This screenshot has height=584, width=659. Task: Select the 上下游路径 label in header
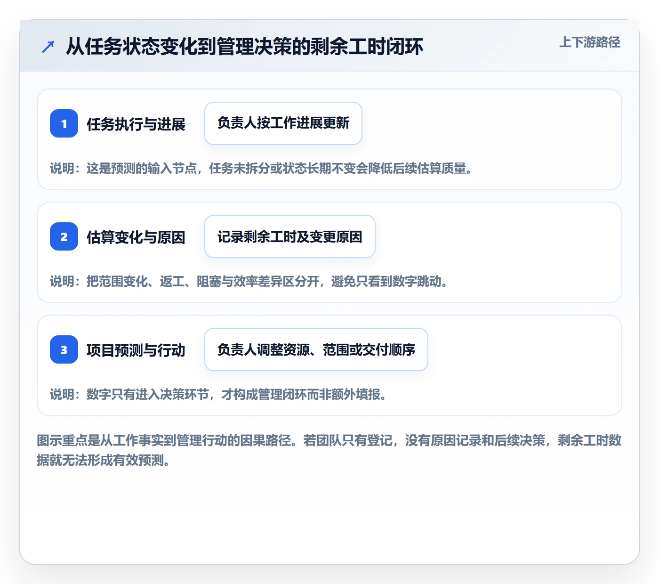point(590,42)
